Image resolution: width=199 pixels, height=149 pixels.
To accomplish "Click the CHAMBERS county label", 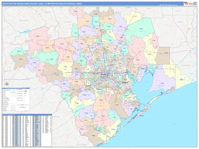I will pos(161,86).
